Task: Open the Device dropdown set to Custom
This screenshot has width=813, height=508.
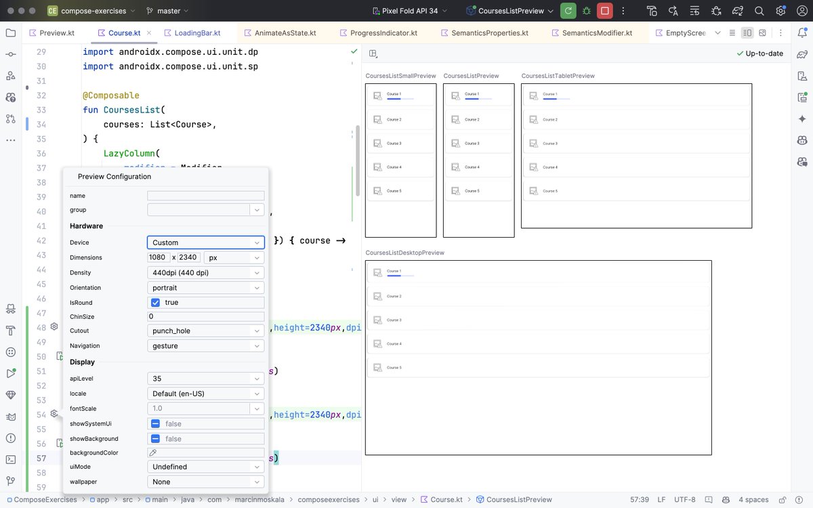Action: pyautogui.click(x=205, y=242)
